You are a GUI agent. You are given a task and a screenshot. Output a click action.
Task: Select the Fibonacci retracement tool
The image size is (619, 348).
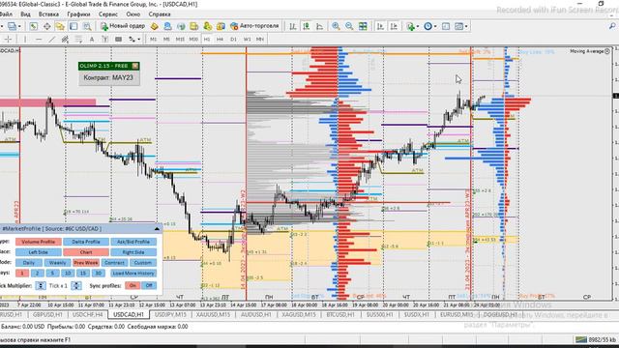pyautogui.click(x=78, y=39)
